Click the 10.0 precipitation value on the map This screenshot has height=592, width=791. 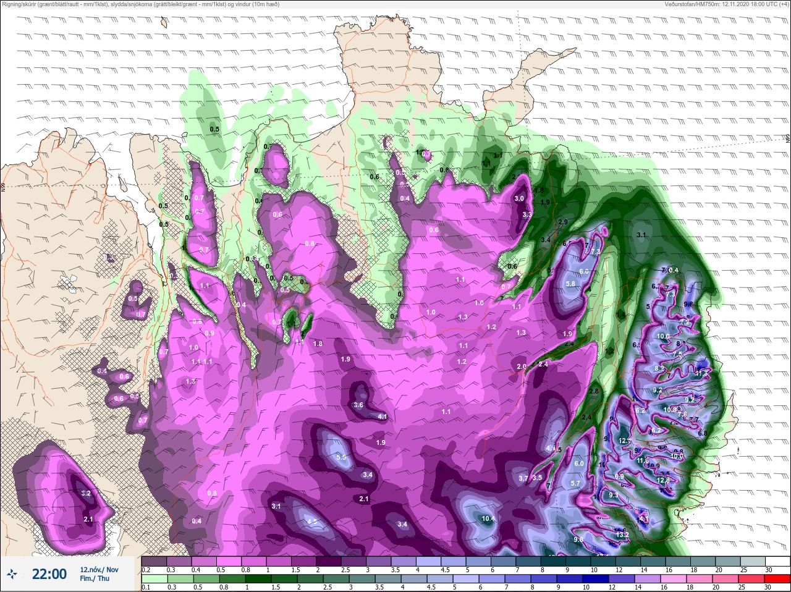tap(663, 337)
